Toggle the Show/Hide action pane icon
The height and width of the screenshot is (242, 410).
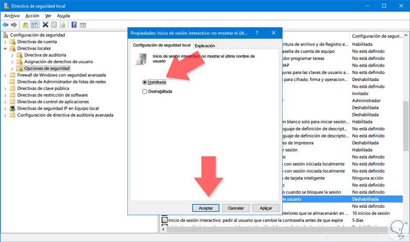82,25
